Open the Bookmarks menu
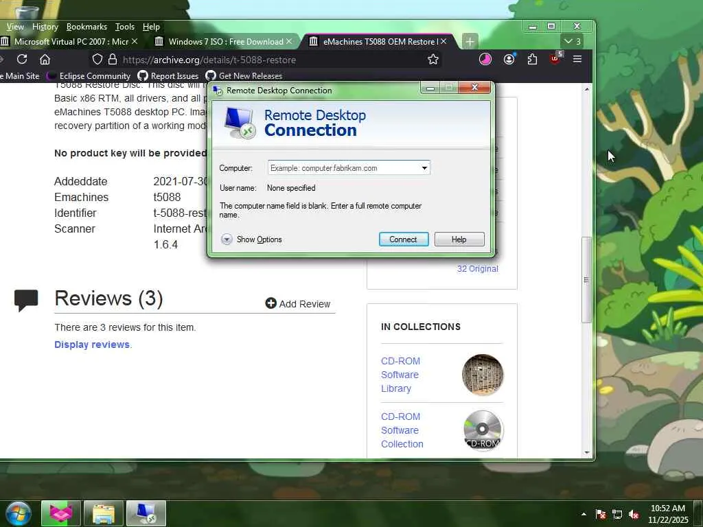Image resolution: width=703 pixels, height=527 pixels. tap(87, 27)
